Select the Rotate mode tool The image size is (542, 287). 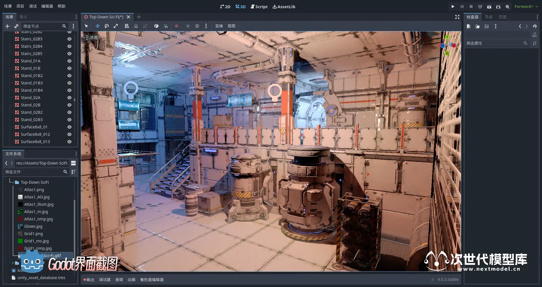107,26
